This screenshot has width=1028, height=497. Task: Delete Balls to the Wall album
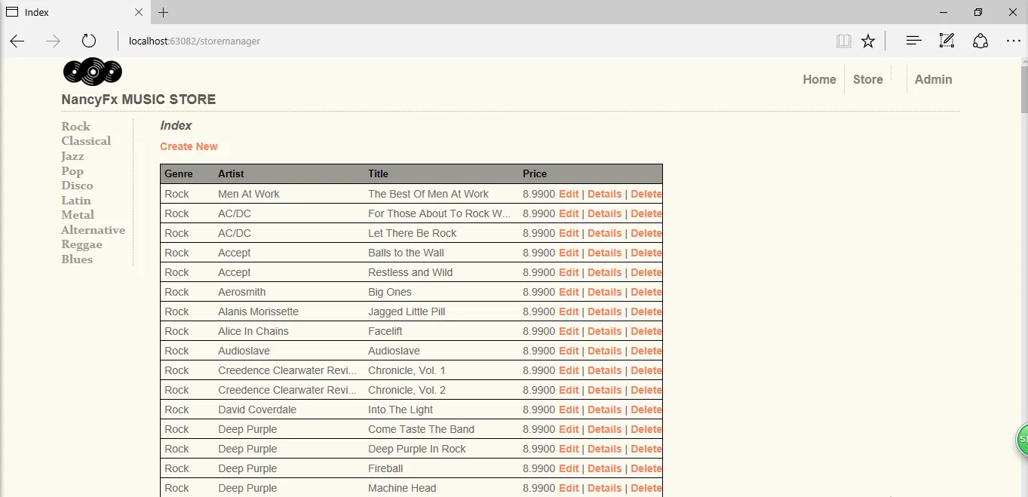(646, 253)
